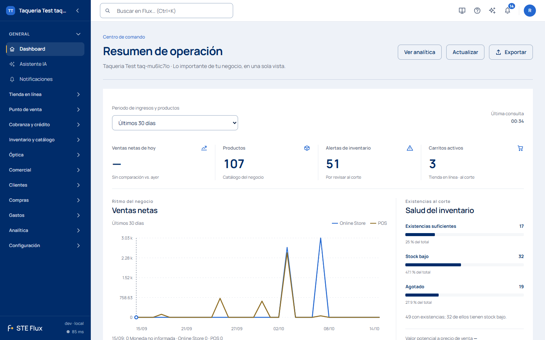Expand the Óptica menu
Image resolution: width=545 pixels, height=340 pixels.
pyautogui.click(x=45, y=155)
